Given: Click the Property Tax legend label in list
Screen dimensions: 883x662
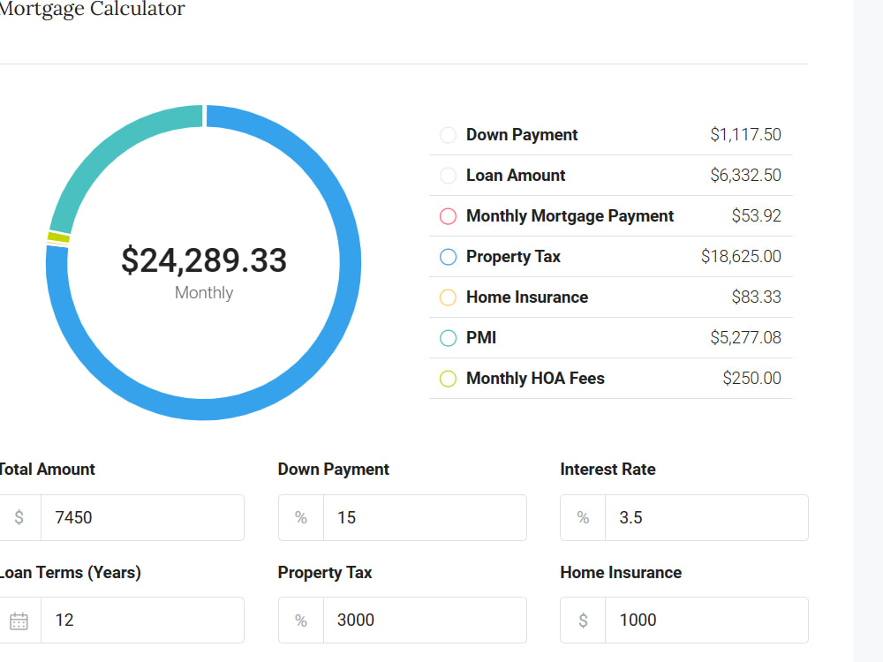Looking at the screenshot, I should click(x=513, y=257).
